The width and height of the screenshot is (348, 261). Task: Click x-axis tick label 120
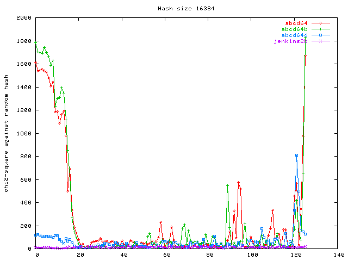tap(296, 255)
